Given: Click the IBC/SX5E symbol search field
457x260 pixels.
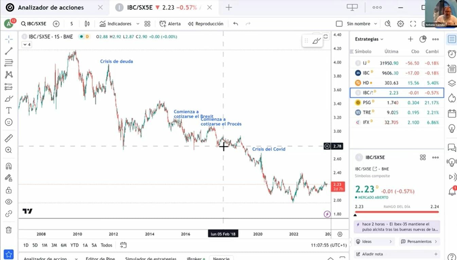Looking at the screenshot, I should coord(34,24).
